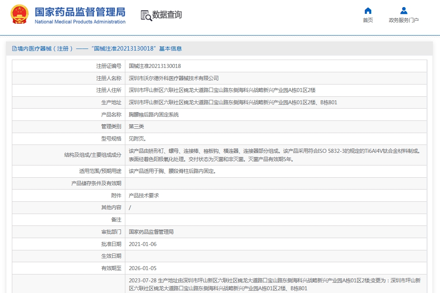Select registrant name 深圳市沃尔德外科医疗器械技术有限公司
440x293 pixels.
174,78
